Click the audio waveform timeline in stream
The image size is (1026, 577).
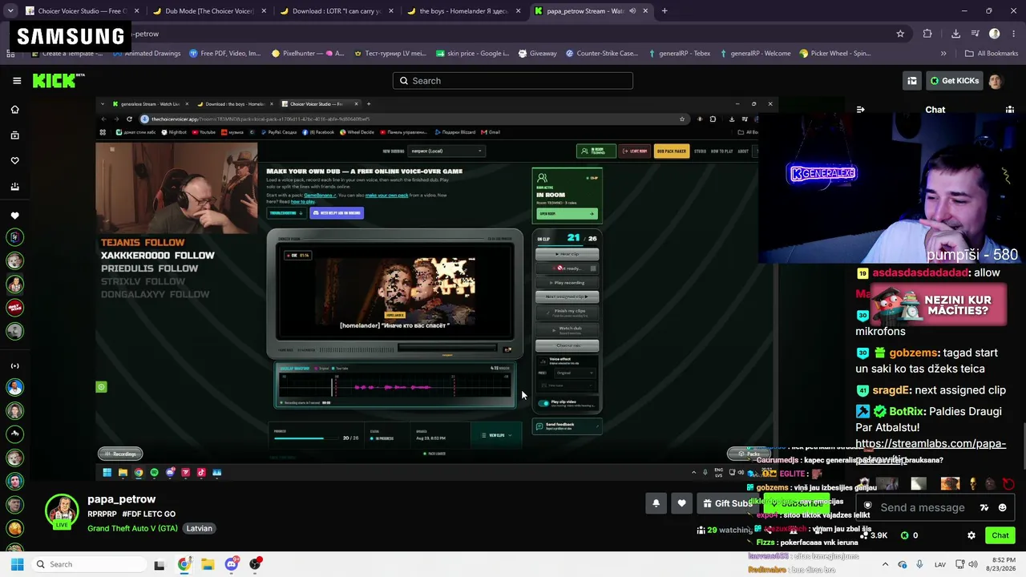pyautogui.click(x=395, y=387)
